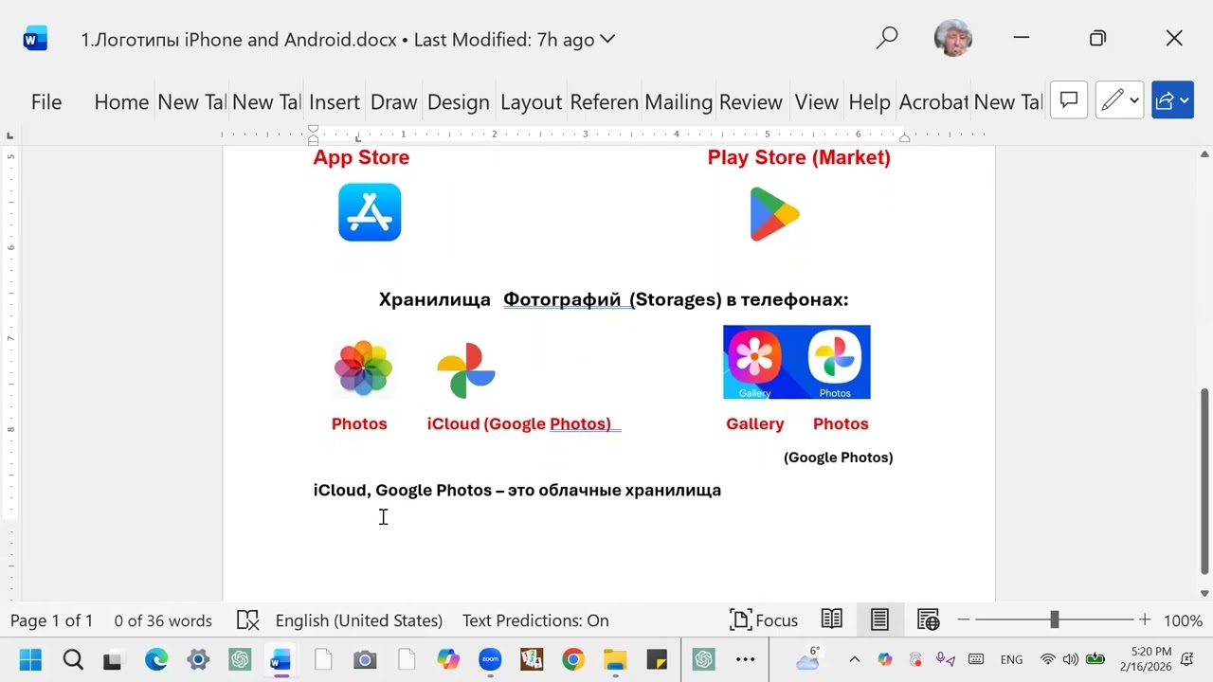1213x682 pixels.
Task: Open Microsoft Edge from the taskbar
Action: (x=156, y=659)
